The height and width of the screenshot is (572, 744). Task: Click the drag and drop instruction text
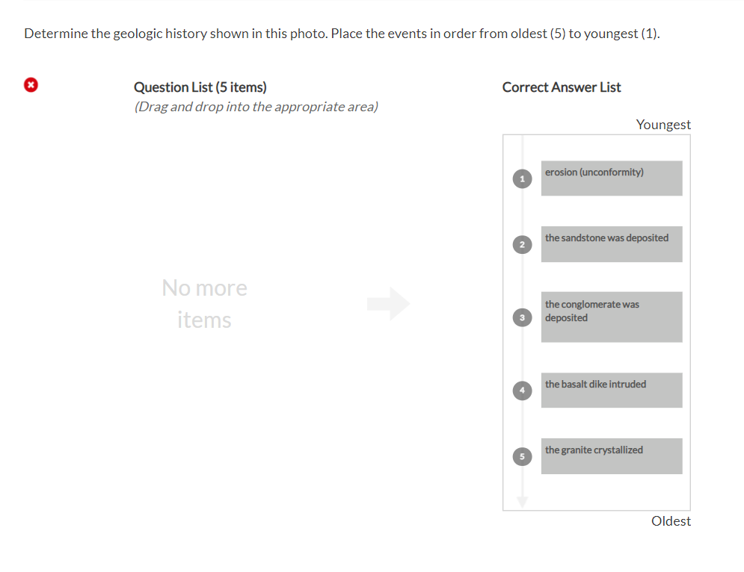(x=256, y=107)
